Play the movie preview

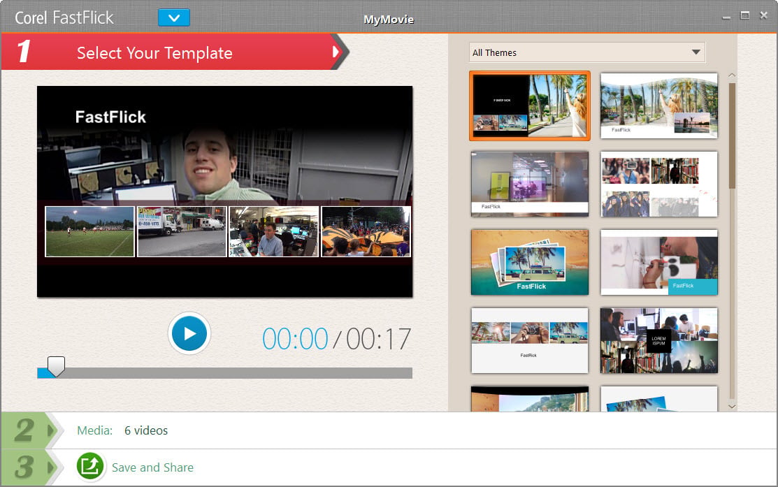coord(189,333)
